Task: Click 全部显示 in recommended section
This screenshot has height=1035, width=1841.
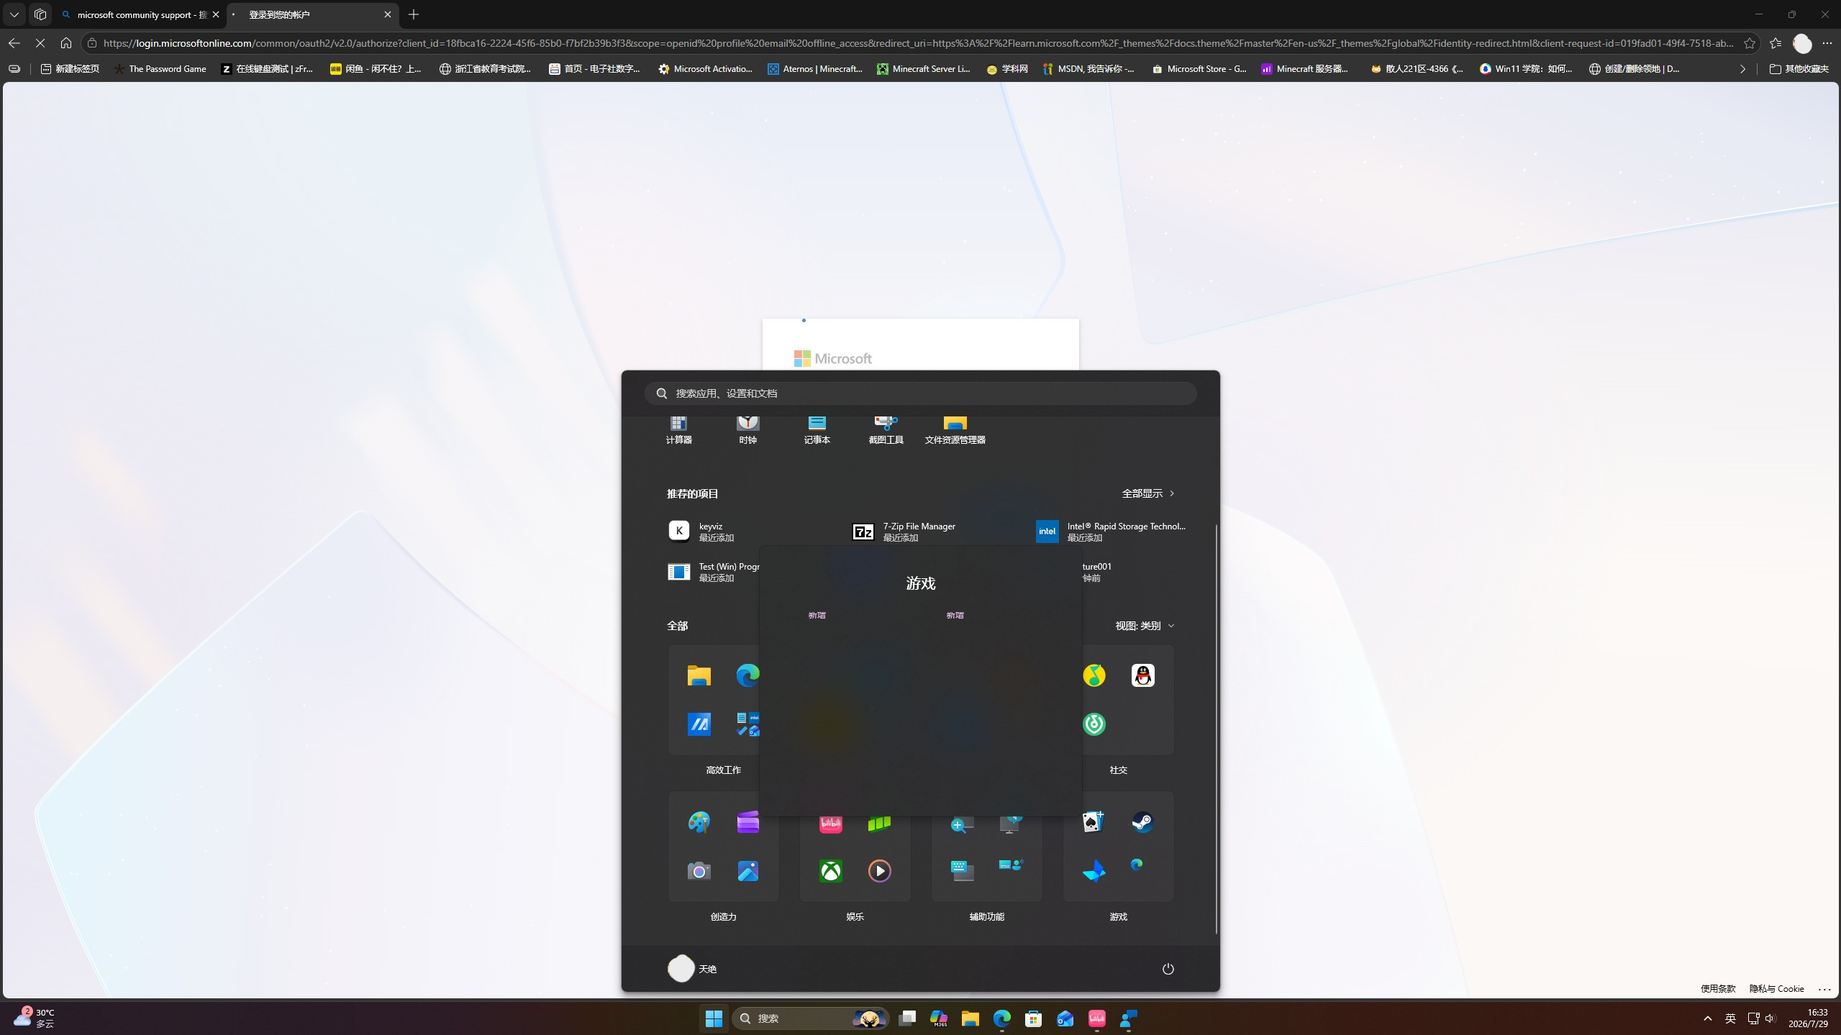Action: [x=1147, y=493]
